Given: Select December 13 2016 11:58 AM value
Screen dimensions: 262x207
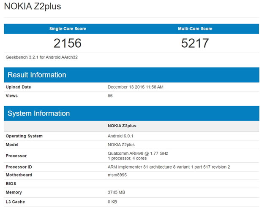Looking at the screenshot, I should point(136,87).
